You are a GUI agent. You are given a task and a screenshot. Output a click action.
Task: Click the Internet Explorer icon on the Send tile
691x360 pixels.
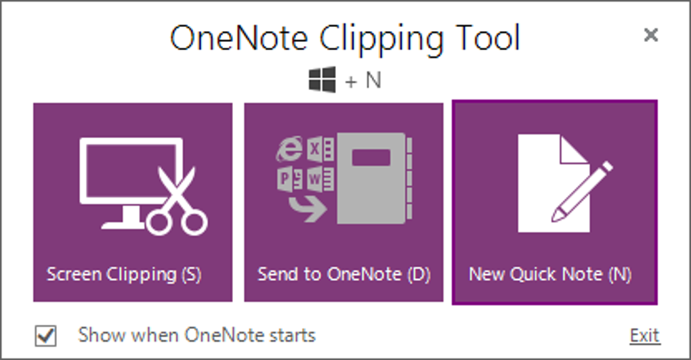[x=289, y=149]
